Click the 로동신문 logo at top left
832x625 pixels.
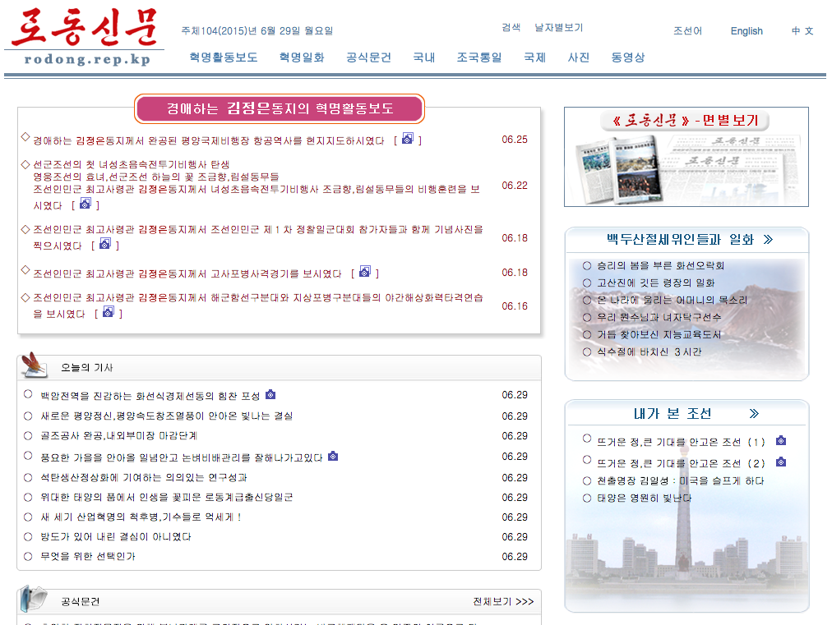84,37
